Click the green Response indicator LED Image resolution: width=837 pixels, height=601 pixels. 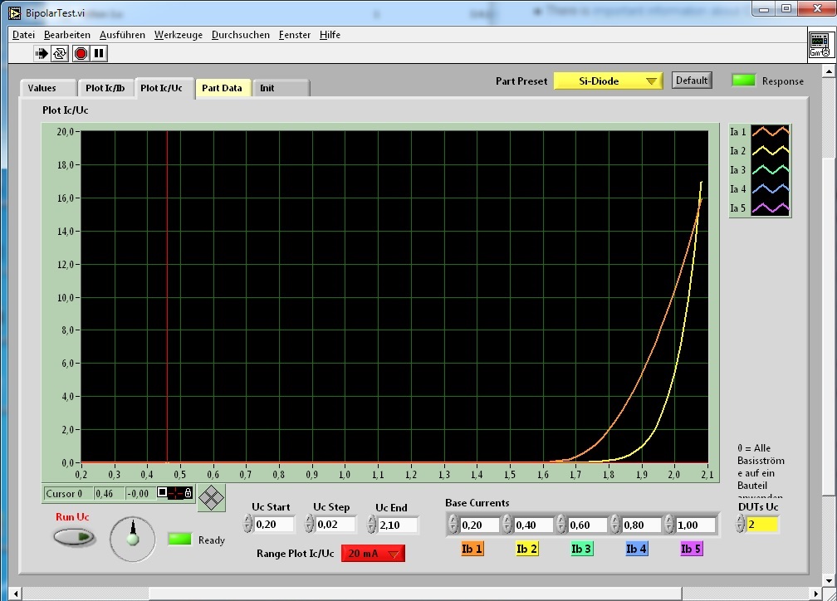click(x=743, y=81)
